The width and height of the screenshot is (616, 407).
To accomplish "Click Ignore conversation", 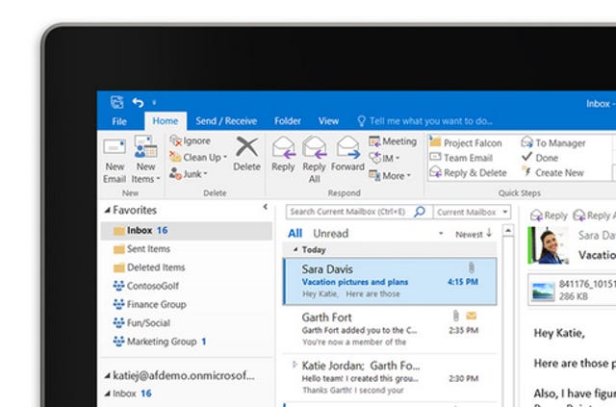I will (x=191, y=140).
